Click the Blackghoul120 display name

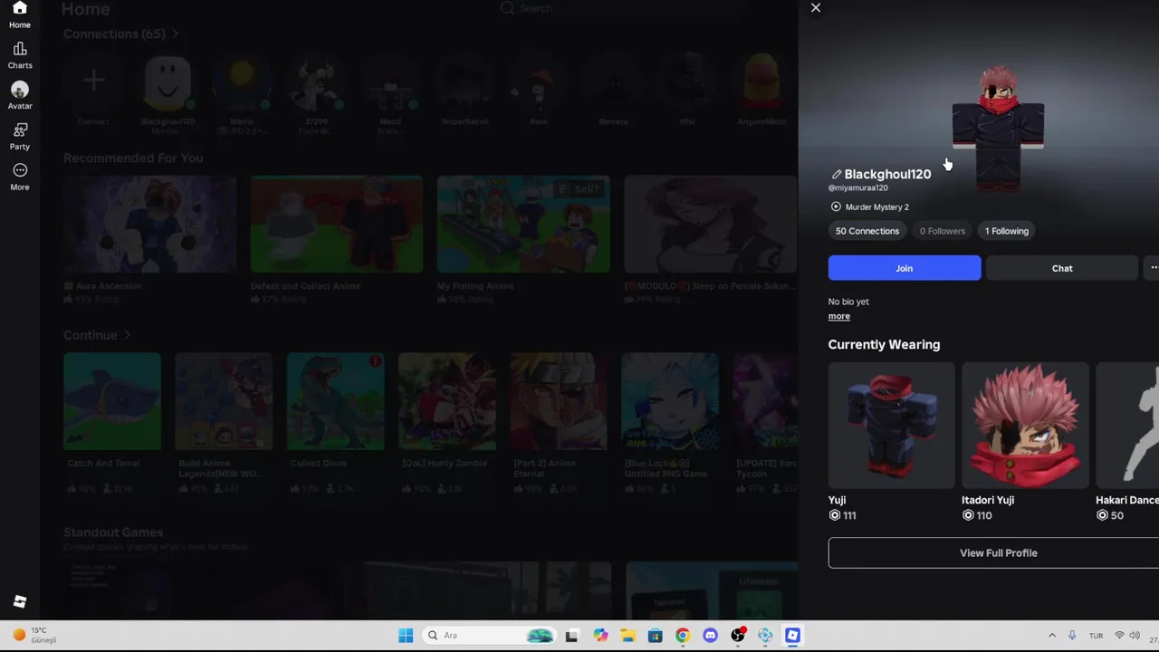tap(887, 174)
